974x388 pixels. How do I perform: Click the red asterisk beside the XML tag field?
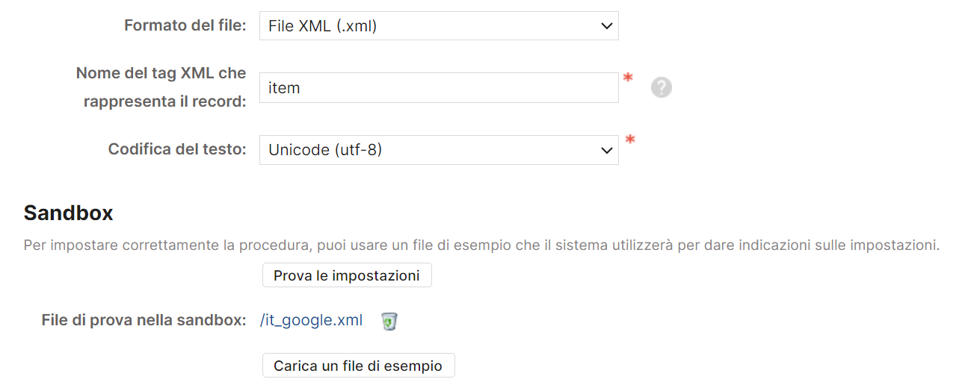click(629, 78)
